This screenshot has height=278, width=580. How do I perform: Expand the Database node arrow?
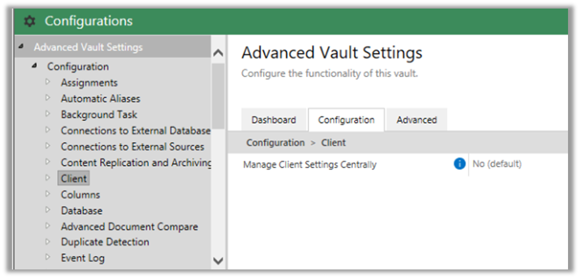47,210
